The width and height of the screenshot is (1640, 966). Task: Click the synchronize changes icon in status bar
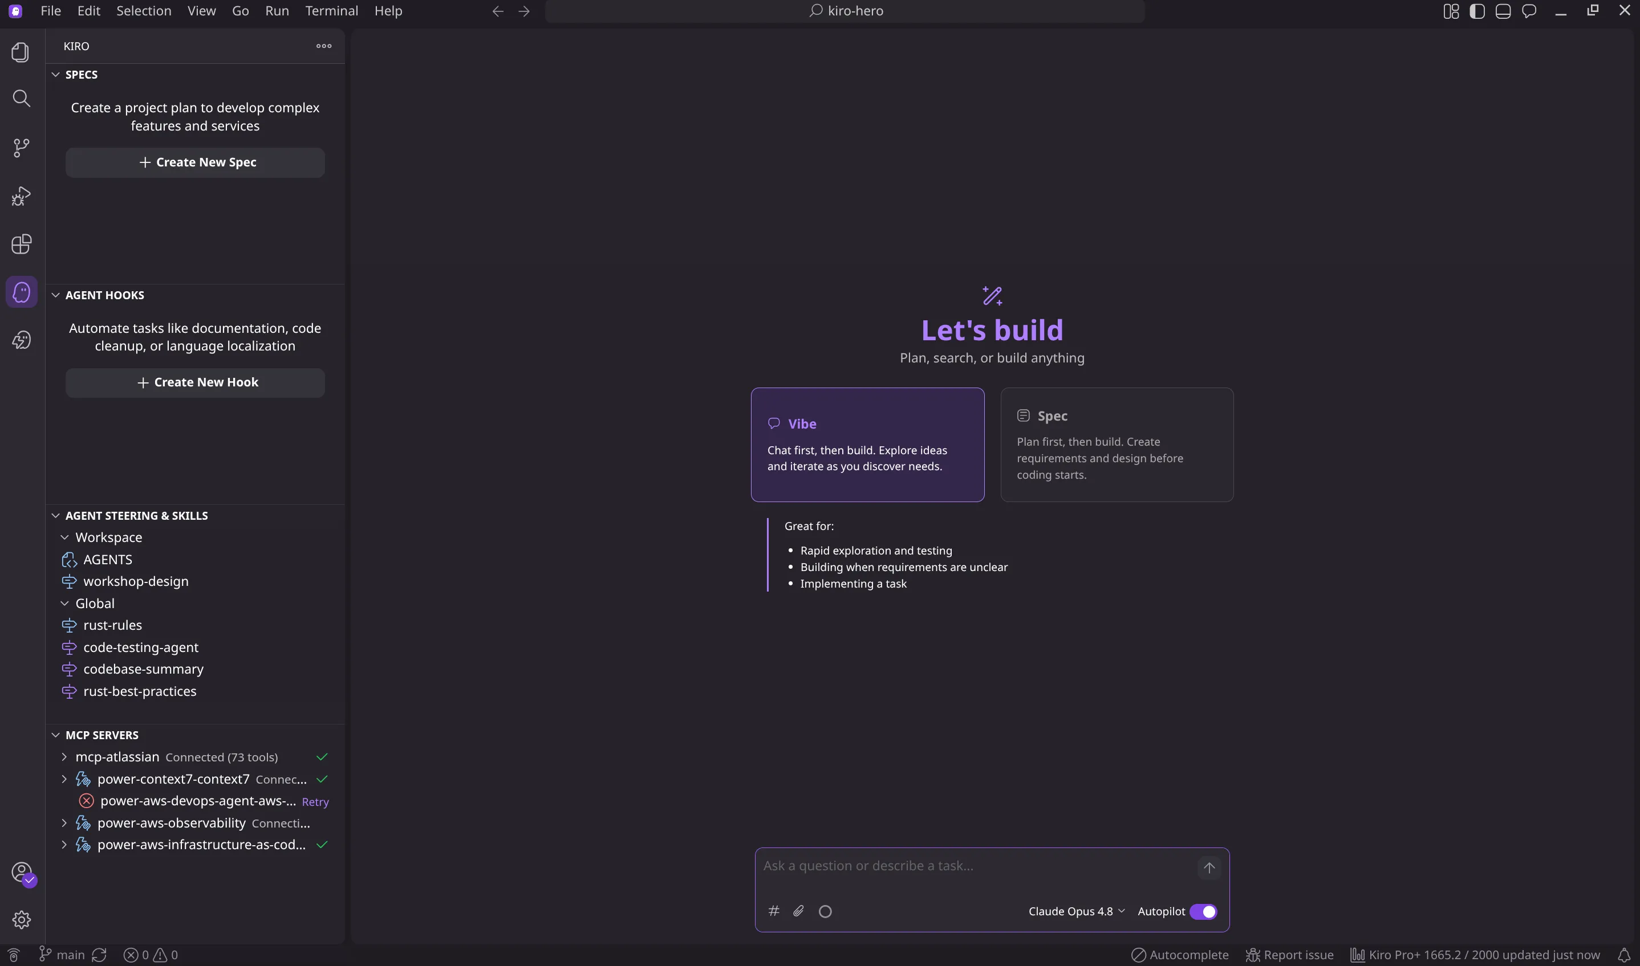pos(99,955)
